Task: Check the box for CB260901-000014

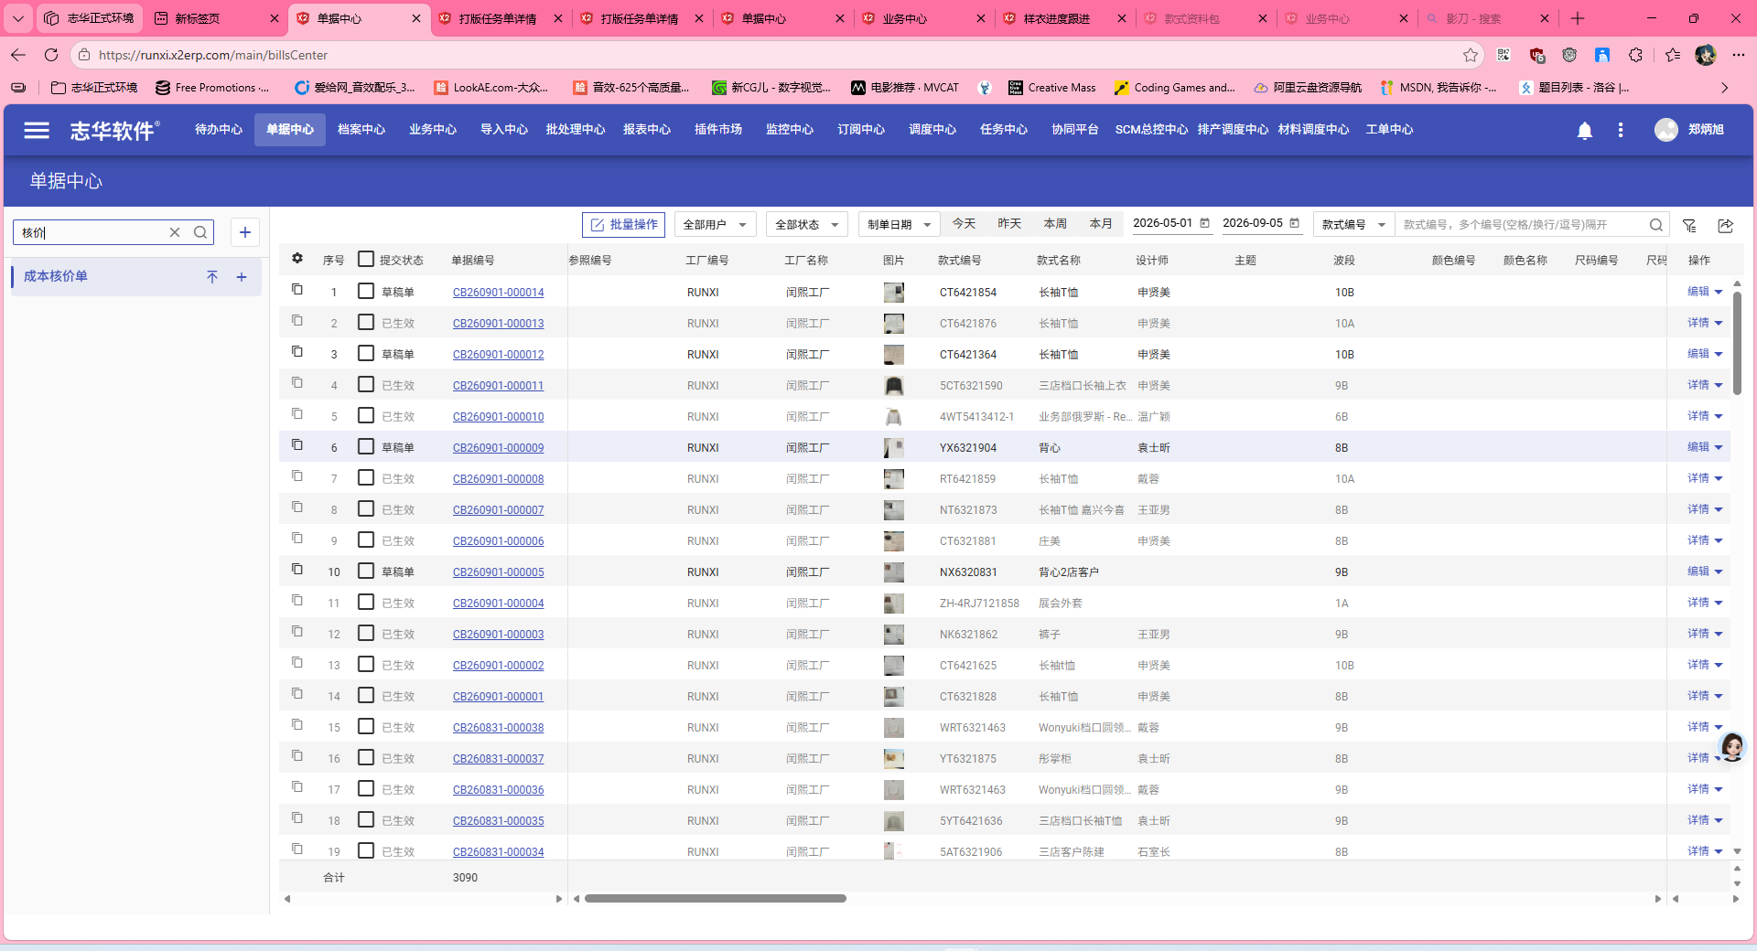Action: coord(366,292)
